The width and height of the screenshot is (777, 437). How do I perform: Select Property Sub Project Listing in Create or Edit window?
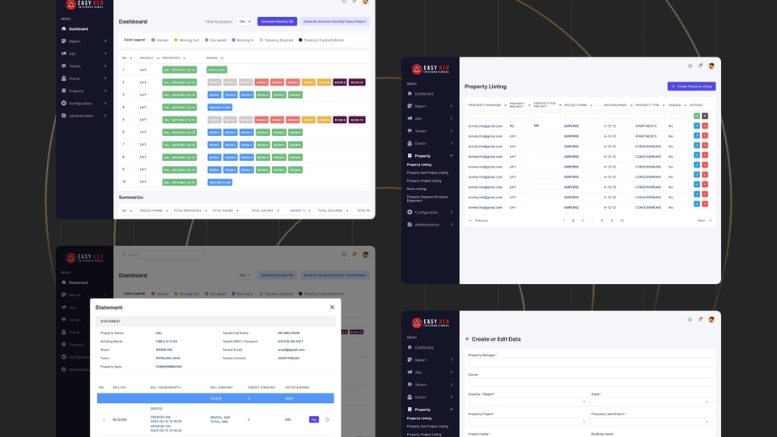point(427,426)
